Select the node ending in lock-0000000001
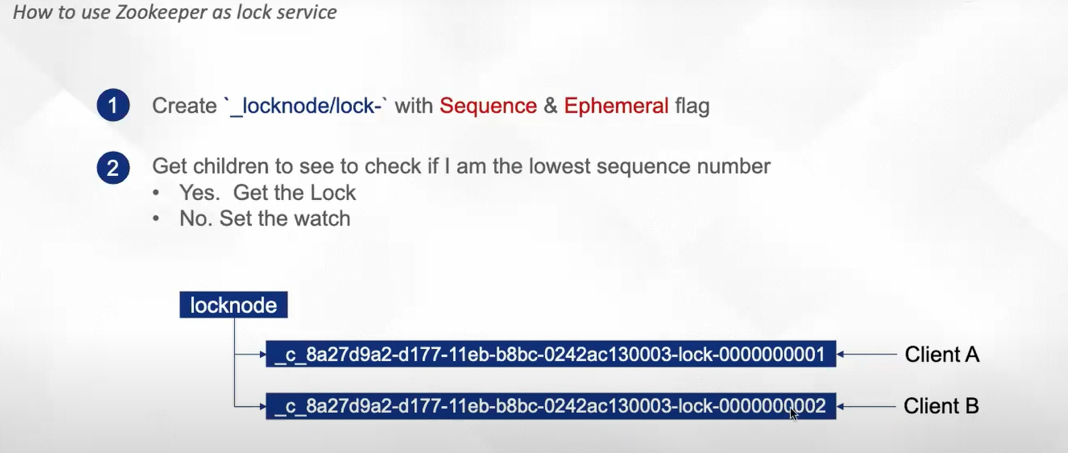The width and height of the screenshot is (1068, 453). tap(550, 354)
